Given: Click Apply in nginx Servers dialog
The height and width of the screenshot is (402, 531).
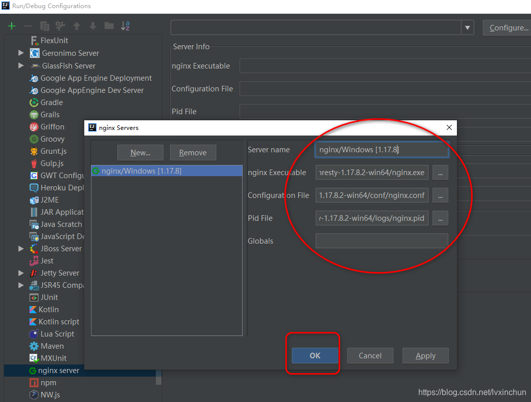Looking at the screenshot, I should coord(425,356).
